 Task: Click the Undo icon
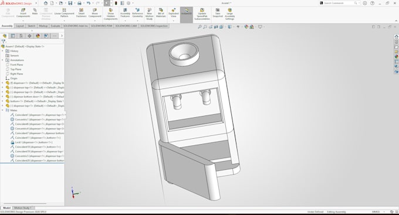(88, 3)
